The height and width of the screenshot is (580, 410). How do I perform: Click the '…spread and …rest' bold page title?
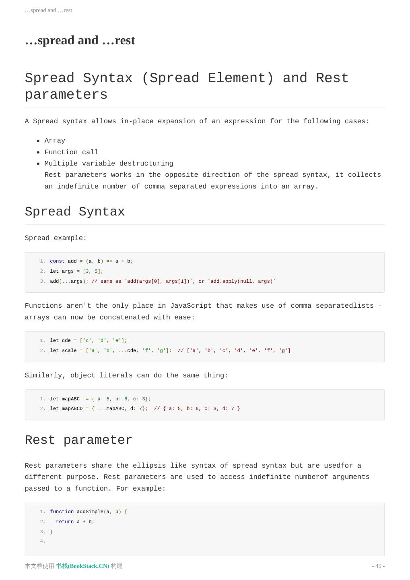point(80,40)
